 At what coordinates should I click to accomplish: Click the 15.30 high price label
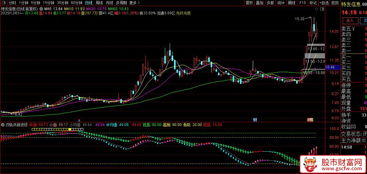pyautogui.click(x=300, y=19)
